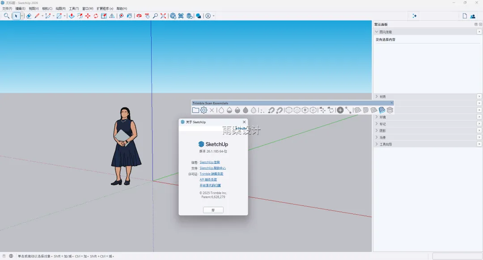Open the 文件(F) menu
Screen dimensions: 483x260
tap(7, 9)
